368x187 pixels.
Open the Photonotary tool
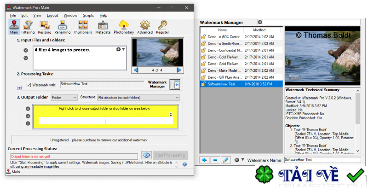(x=124, y=27)
